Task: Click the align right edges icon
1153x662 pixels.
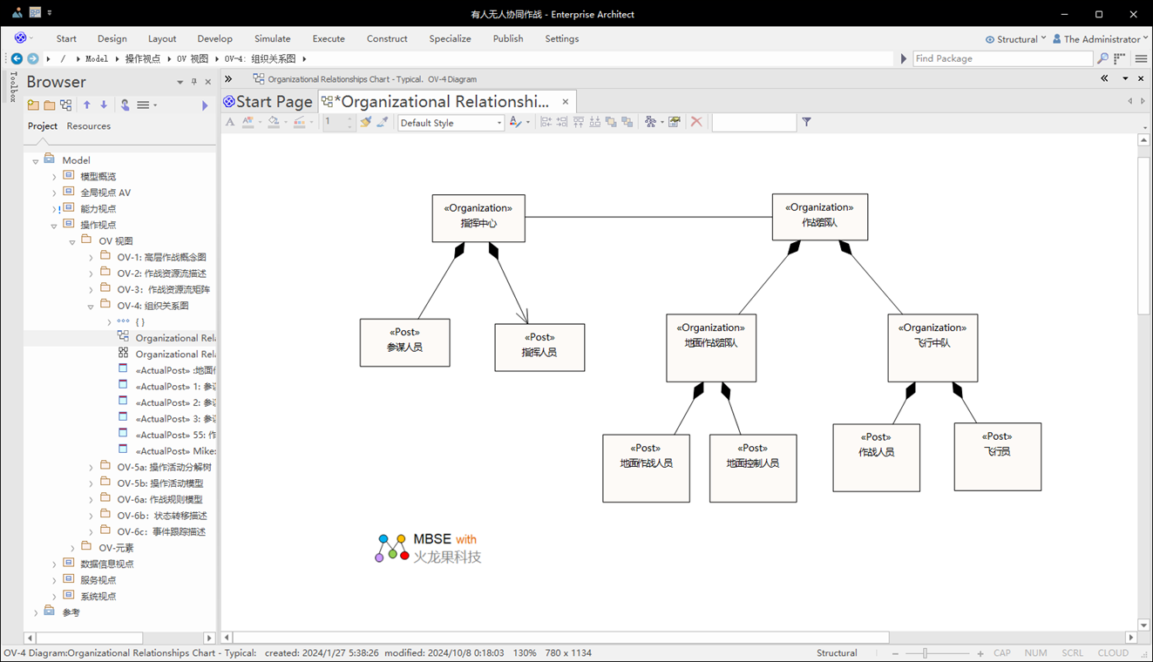Action: pyautogui.click(x=562, y=122)
